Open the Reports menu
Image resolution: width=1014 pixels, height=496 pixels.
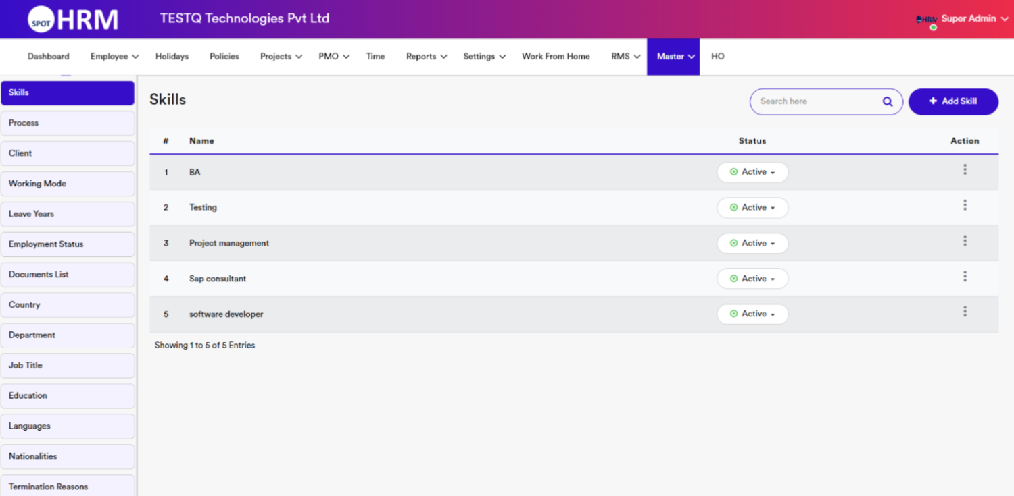(426, 57)
